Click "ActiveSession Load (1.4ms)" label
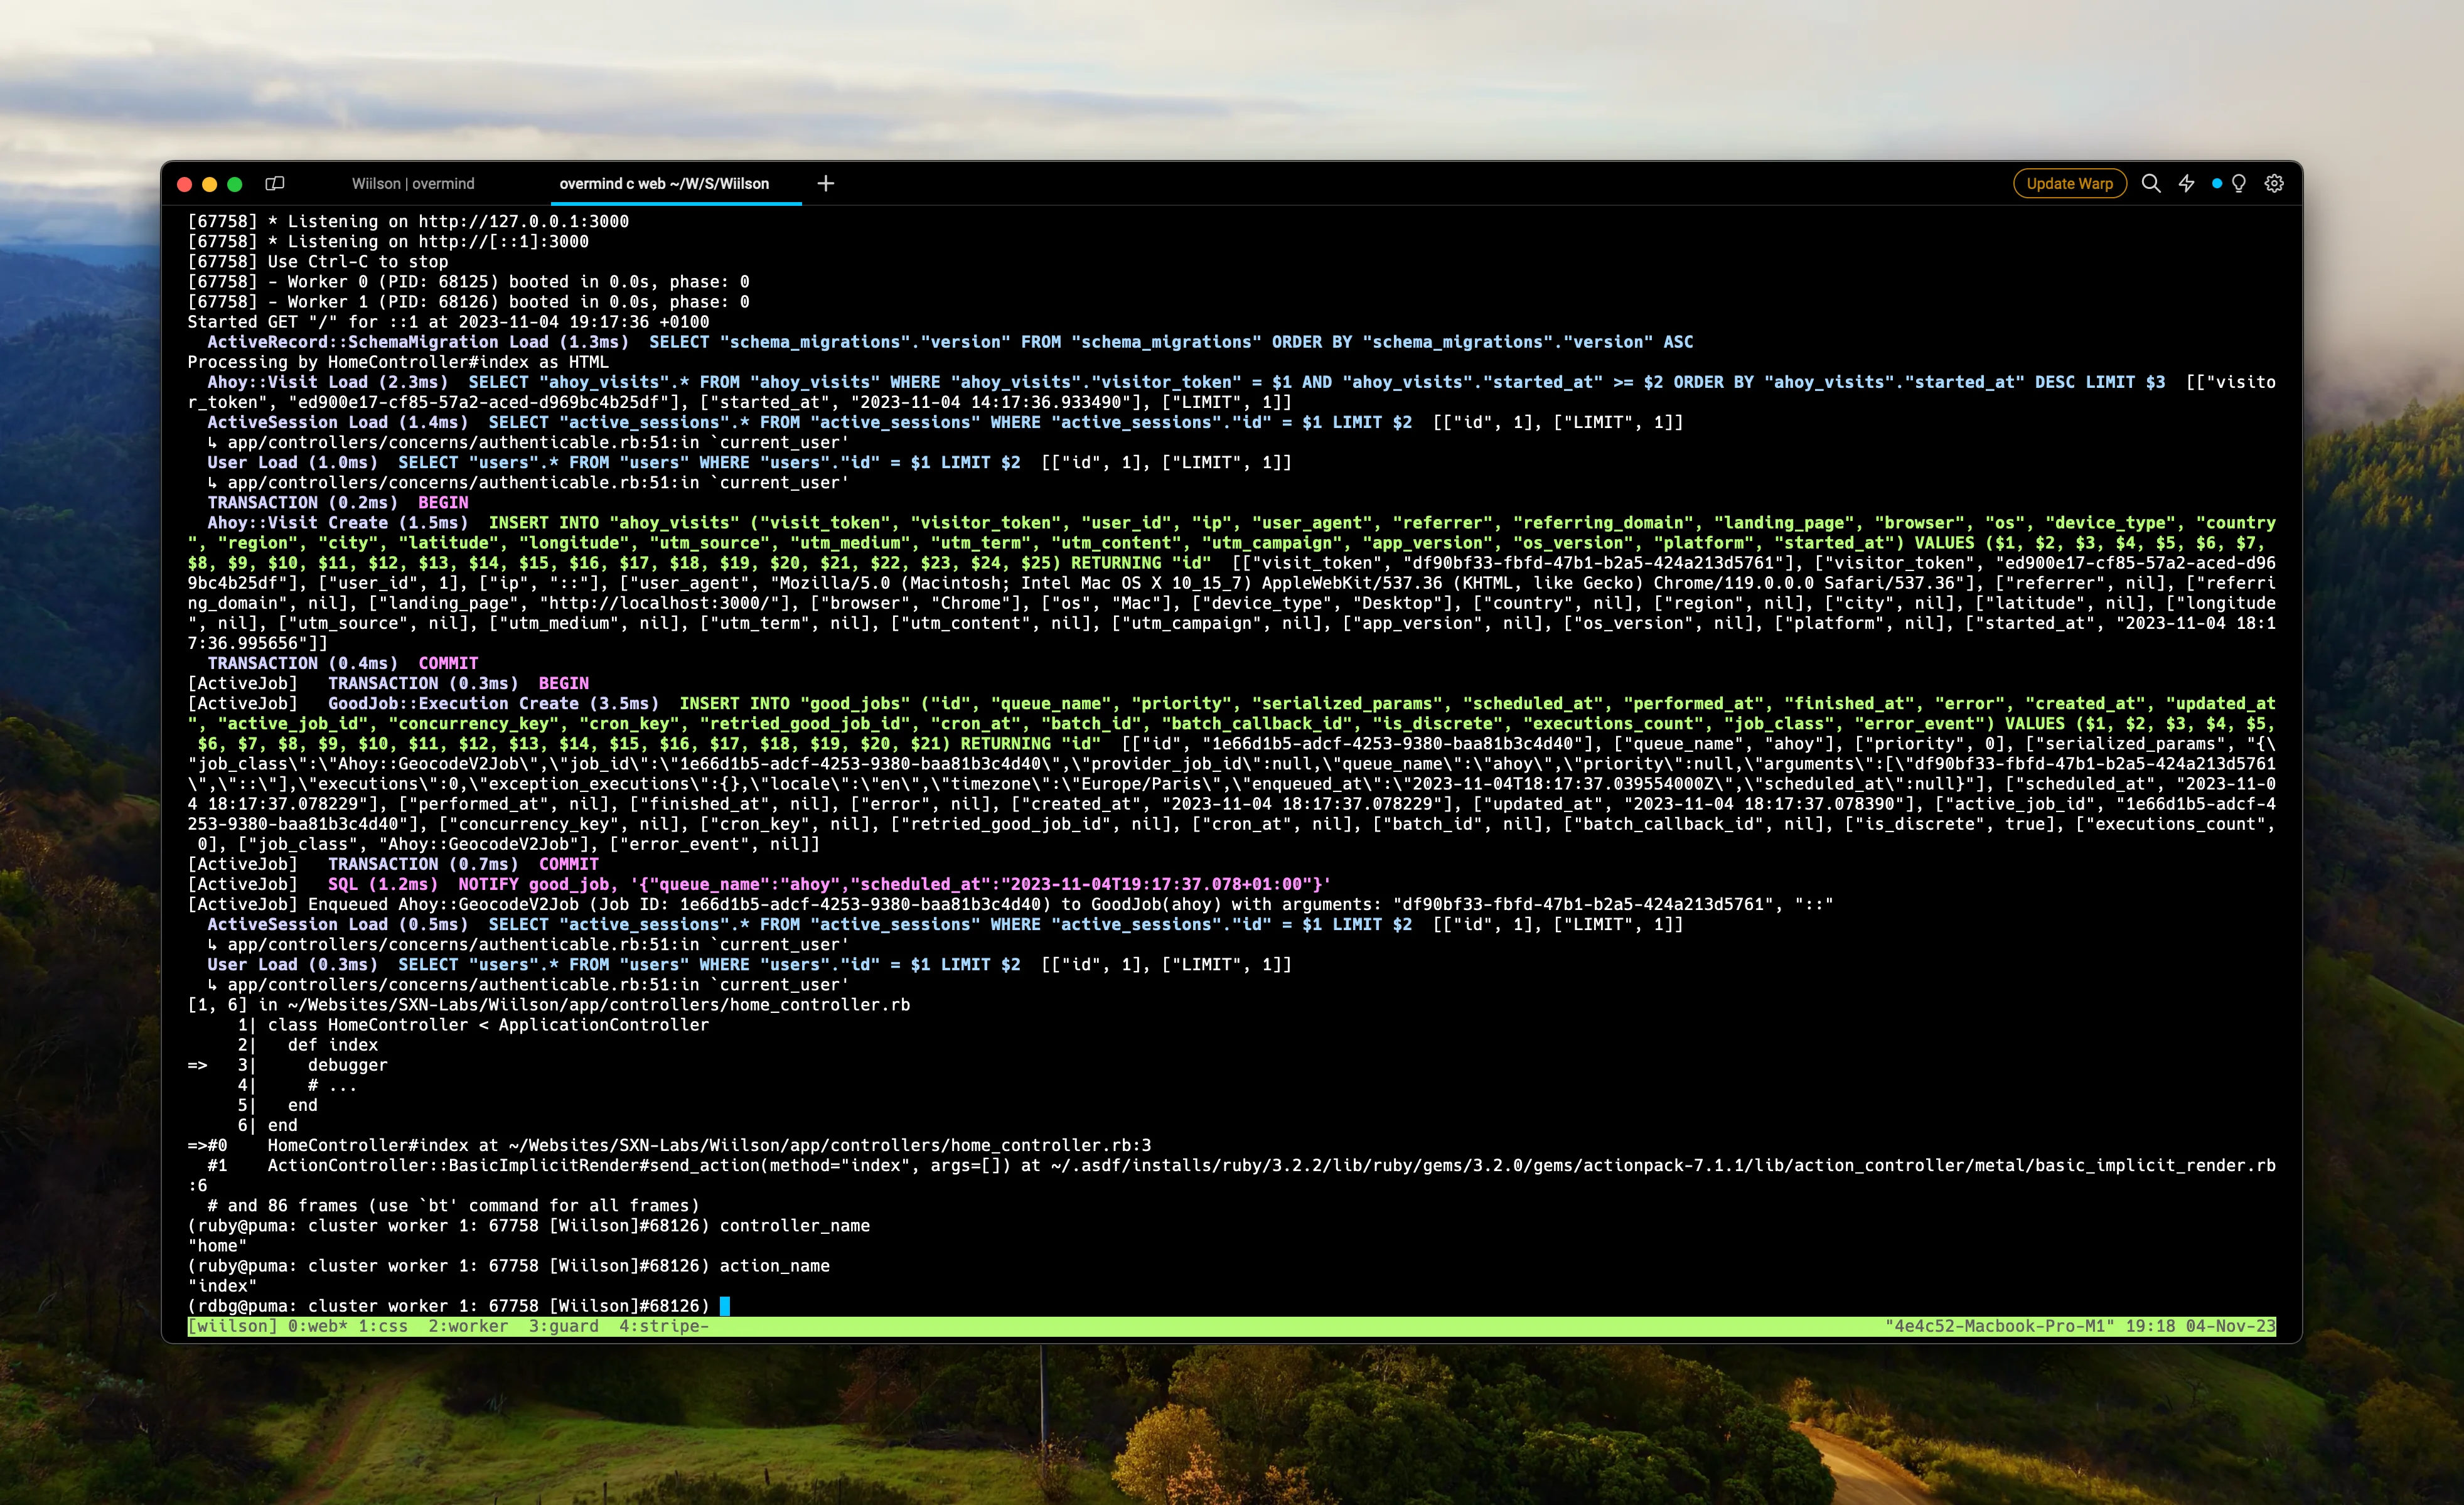 point(338,422)
